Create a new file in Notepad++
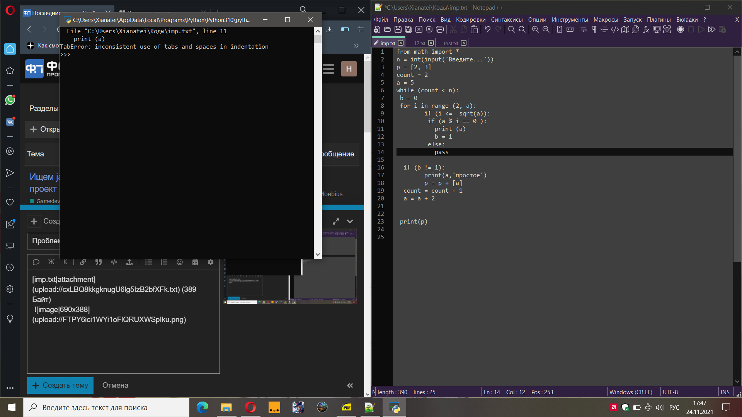Screen dimensions: 742x417 [377, 29]
